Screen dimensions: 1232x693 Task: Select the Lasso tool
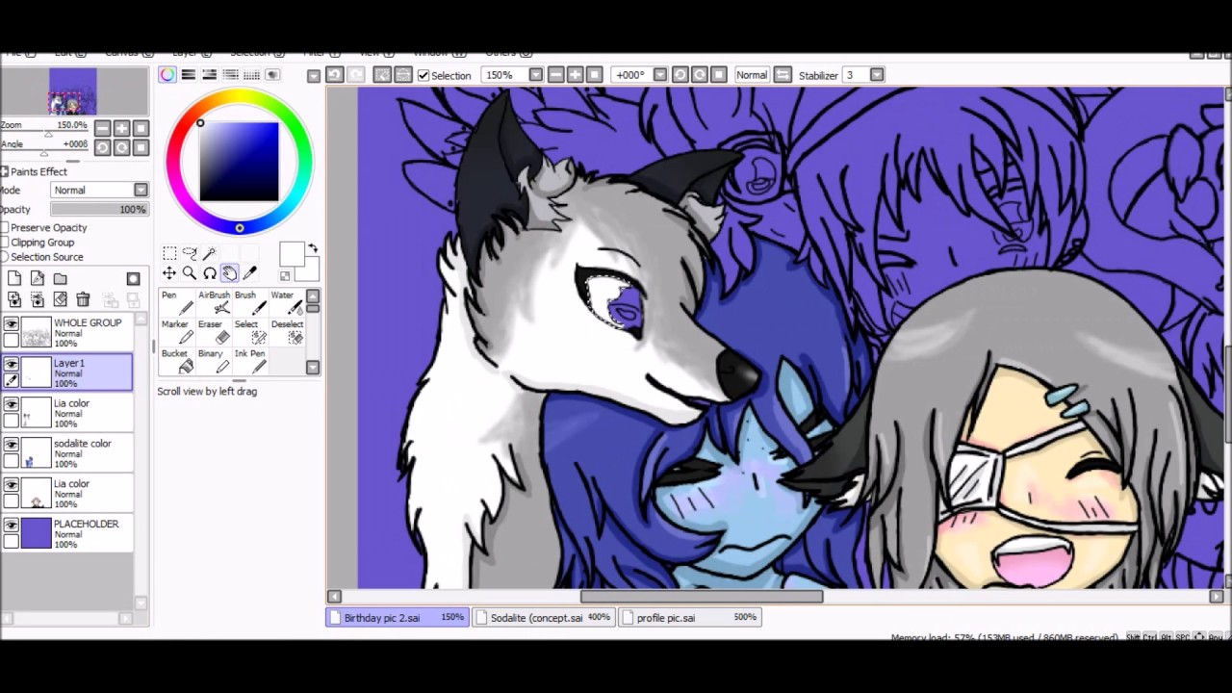pos(190,253)
